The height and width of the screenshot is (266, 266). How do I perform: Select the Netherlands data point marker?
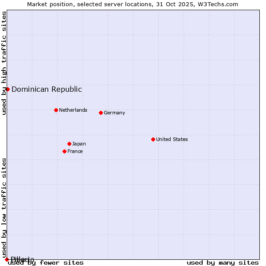[x=56, y=110]
